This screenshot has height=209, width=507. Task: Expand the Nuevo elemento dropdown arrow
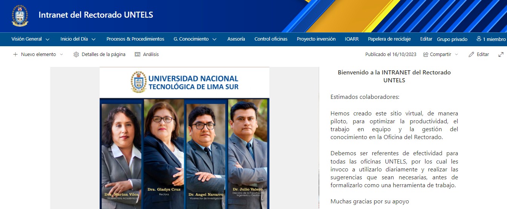coord(61,55)
